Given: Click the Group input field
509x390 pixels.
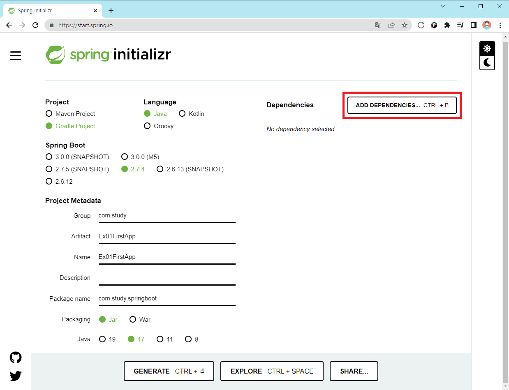Looking at the screenshot, I should click(x=167, y=215).
